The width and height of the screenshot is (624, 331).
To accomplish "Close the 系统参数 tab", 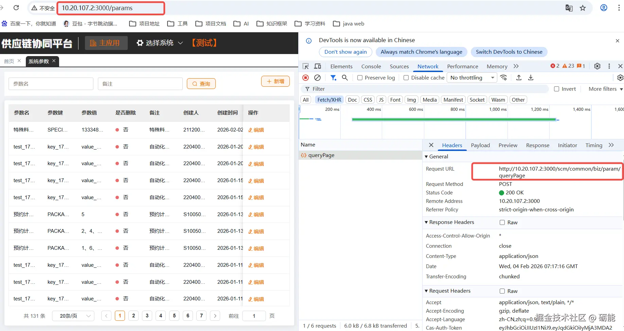I will pos(54,61).
